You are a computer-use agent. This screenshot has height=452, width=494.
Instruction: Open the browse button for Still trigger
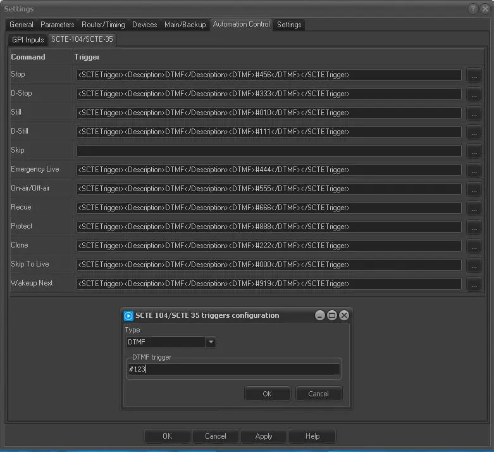pyautogui.click(x=474, y=113)
